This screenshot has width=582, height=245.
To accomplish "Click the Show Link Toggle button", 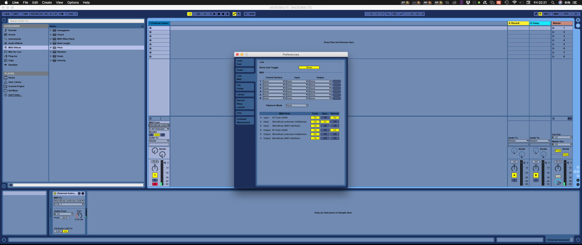I will pos(309,68).
